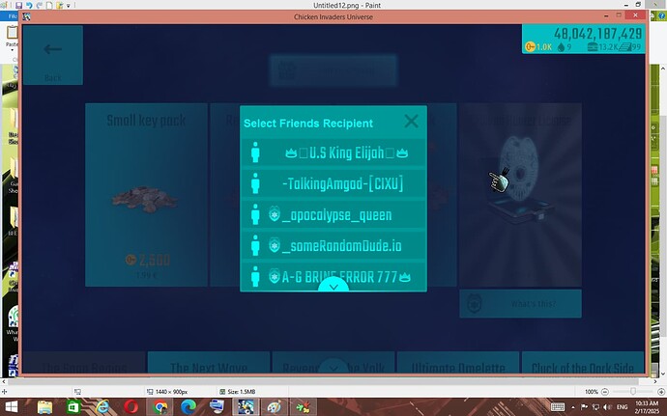Close the Select Friends Recipient dialog
The width and height of the screenshot is (667, 416).
pyautogui.click(x=411, y=122)
